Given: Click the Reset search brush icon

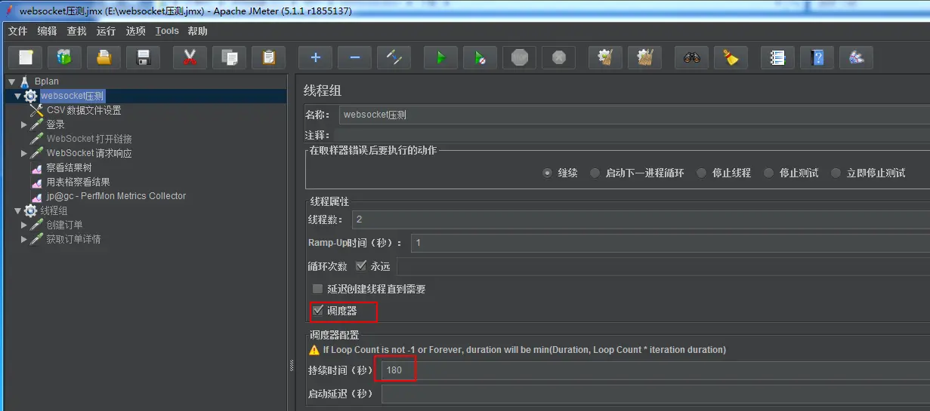Looking at the screenshot, I should tap(731, 57).
